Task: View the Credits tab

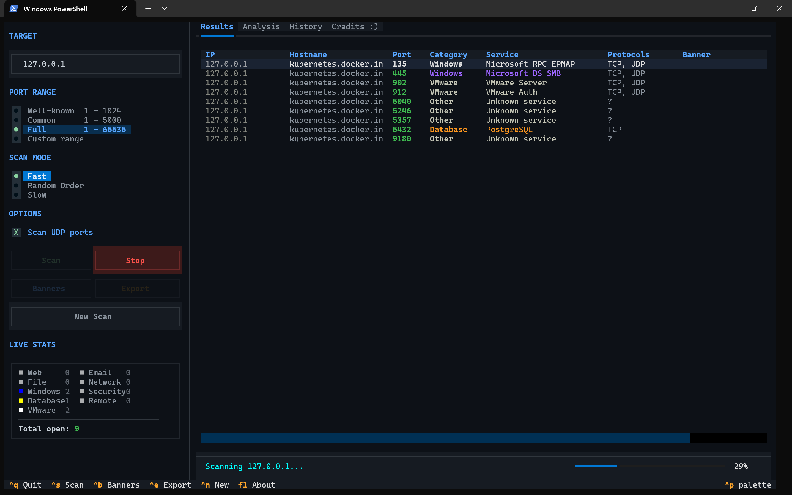Action: 354,26
